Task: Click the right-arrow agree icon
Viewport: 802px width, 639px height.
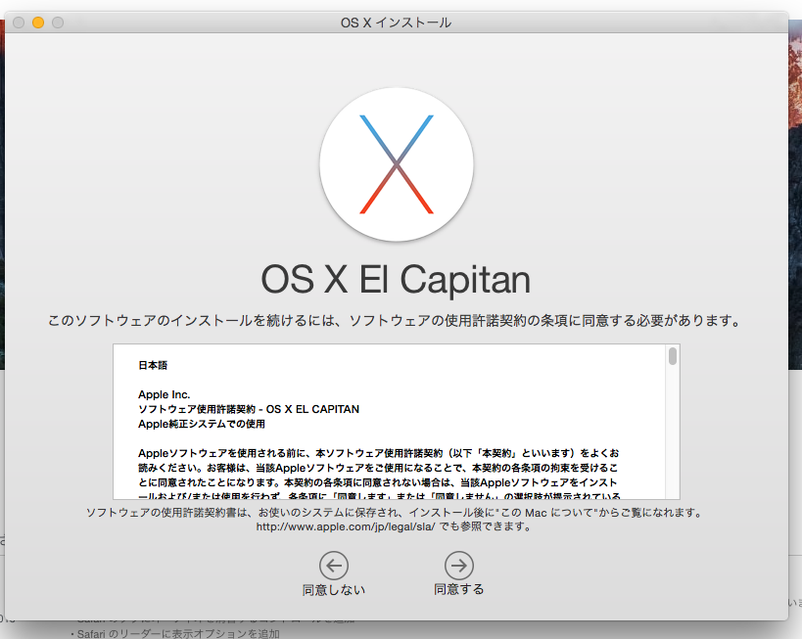Action: [x=459, y=566]
